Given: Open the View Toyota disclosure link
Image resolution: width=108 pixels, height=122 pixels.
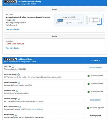Looking at the screenshot, I should (x=36, y=109).
